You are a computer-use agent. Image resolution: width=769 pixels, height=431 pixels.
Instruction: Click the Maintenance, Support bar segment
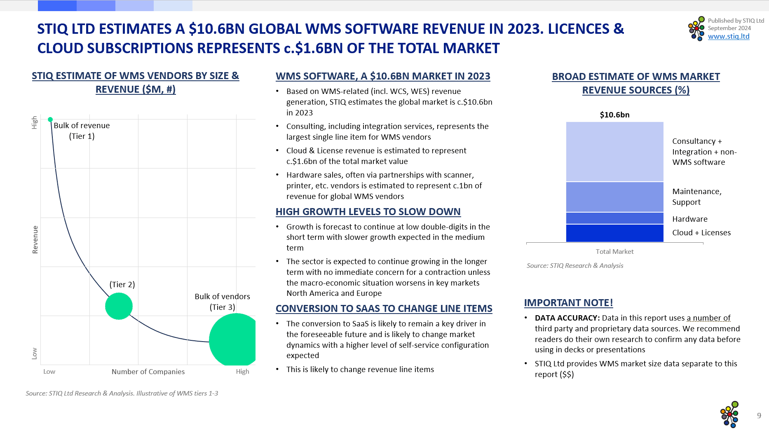[x=614, y=197]
